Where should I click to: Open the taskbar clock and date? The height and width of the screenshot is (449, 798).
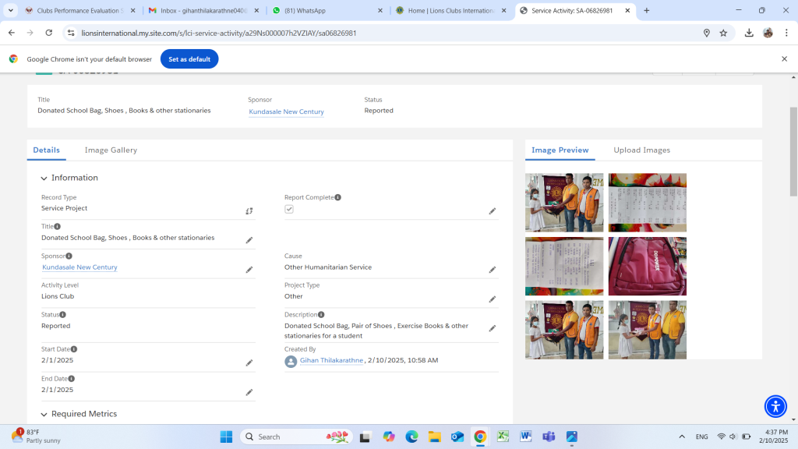[774, 437]
